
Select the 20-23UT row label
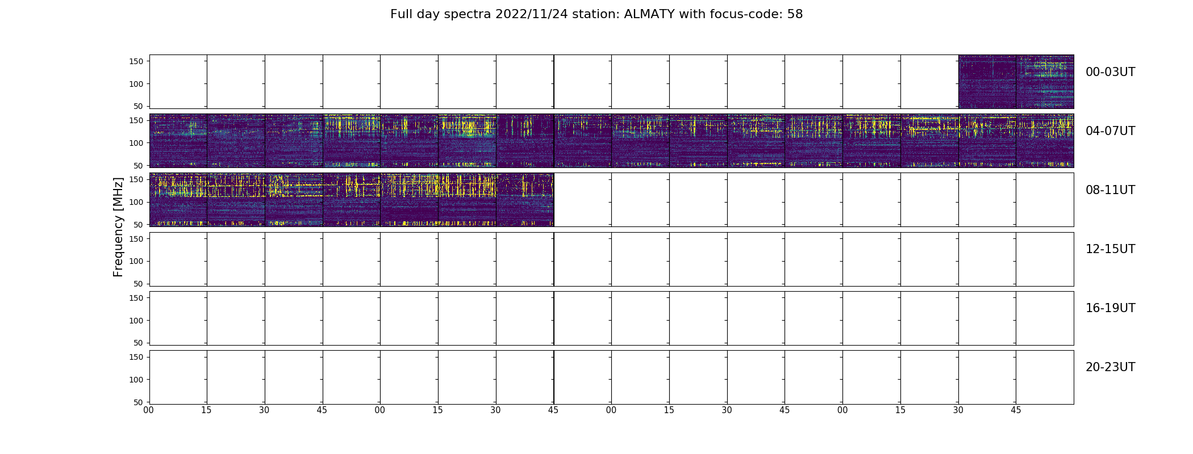(x=1110, y=367)
